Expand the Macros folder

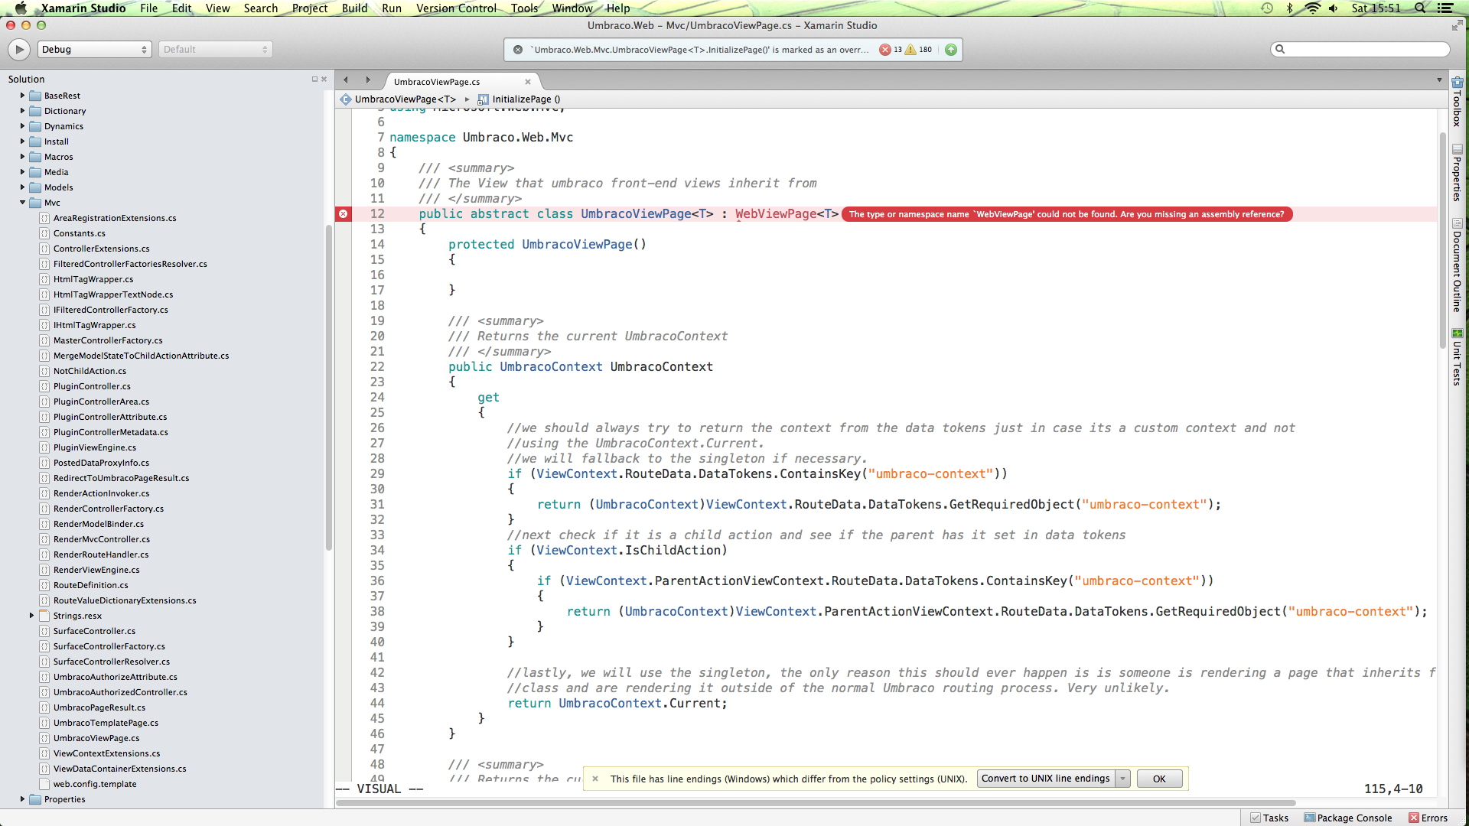22,157
